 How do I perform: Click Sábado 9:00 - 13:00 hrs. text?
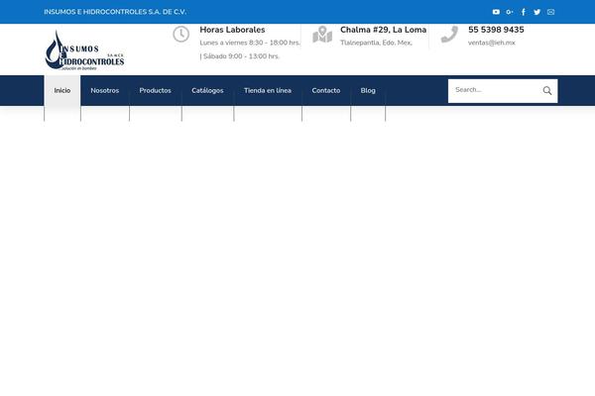point(241,56)
